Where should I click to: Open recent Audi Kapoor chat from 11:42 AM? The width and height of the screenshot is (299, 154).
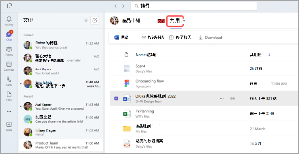pyautogui.click(x=61, y=106)
